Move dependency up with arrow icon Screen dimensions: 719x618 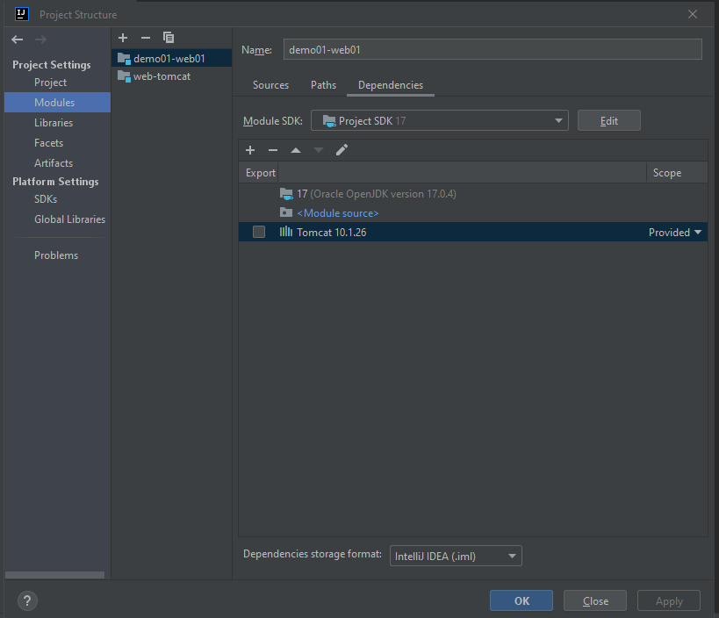(x=296, y=150)
